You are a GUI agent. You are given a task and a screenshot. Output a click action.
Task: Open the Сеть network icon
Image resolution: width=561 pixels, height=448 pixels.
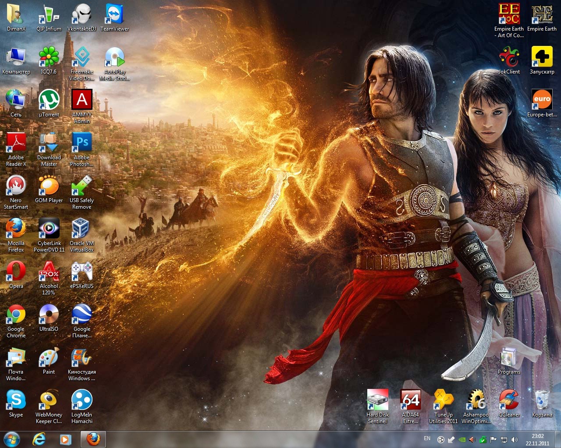(16, 103)
